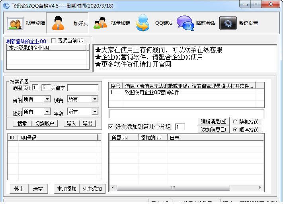Click the message text input box
The image size is (283, 211).
tap(186, 114)
